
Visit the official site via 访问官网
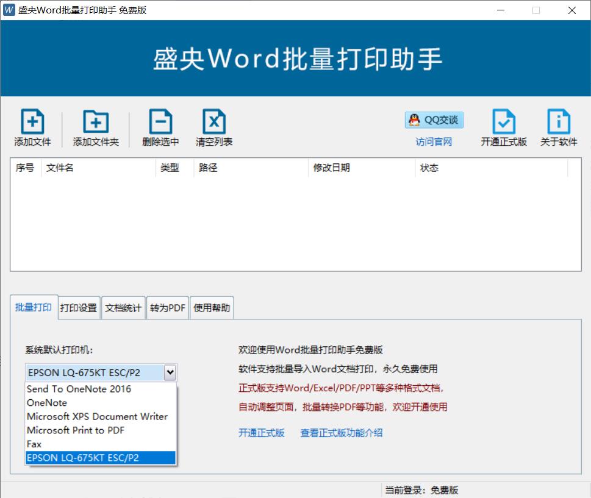[434, 141]
